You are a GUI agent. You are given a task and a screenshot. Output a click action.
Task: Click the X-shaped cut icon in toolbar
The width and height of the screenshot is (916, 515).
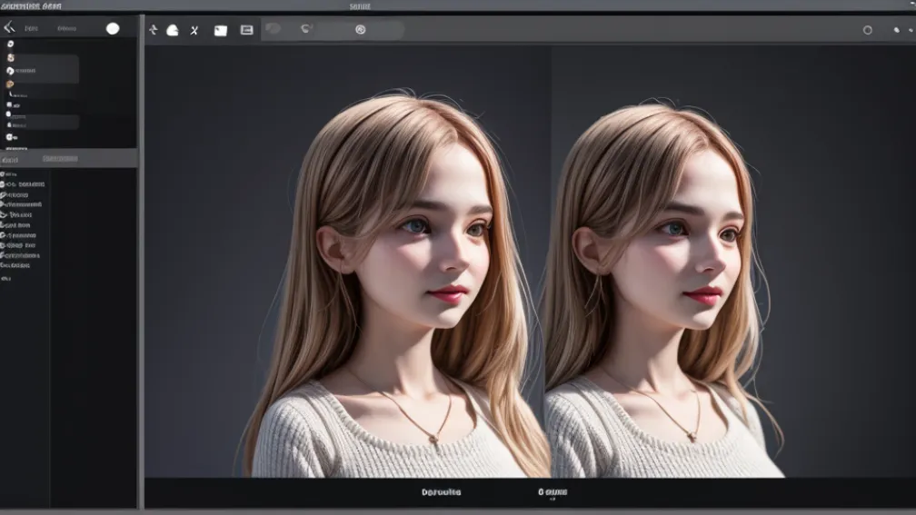(194, 30)
